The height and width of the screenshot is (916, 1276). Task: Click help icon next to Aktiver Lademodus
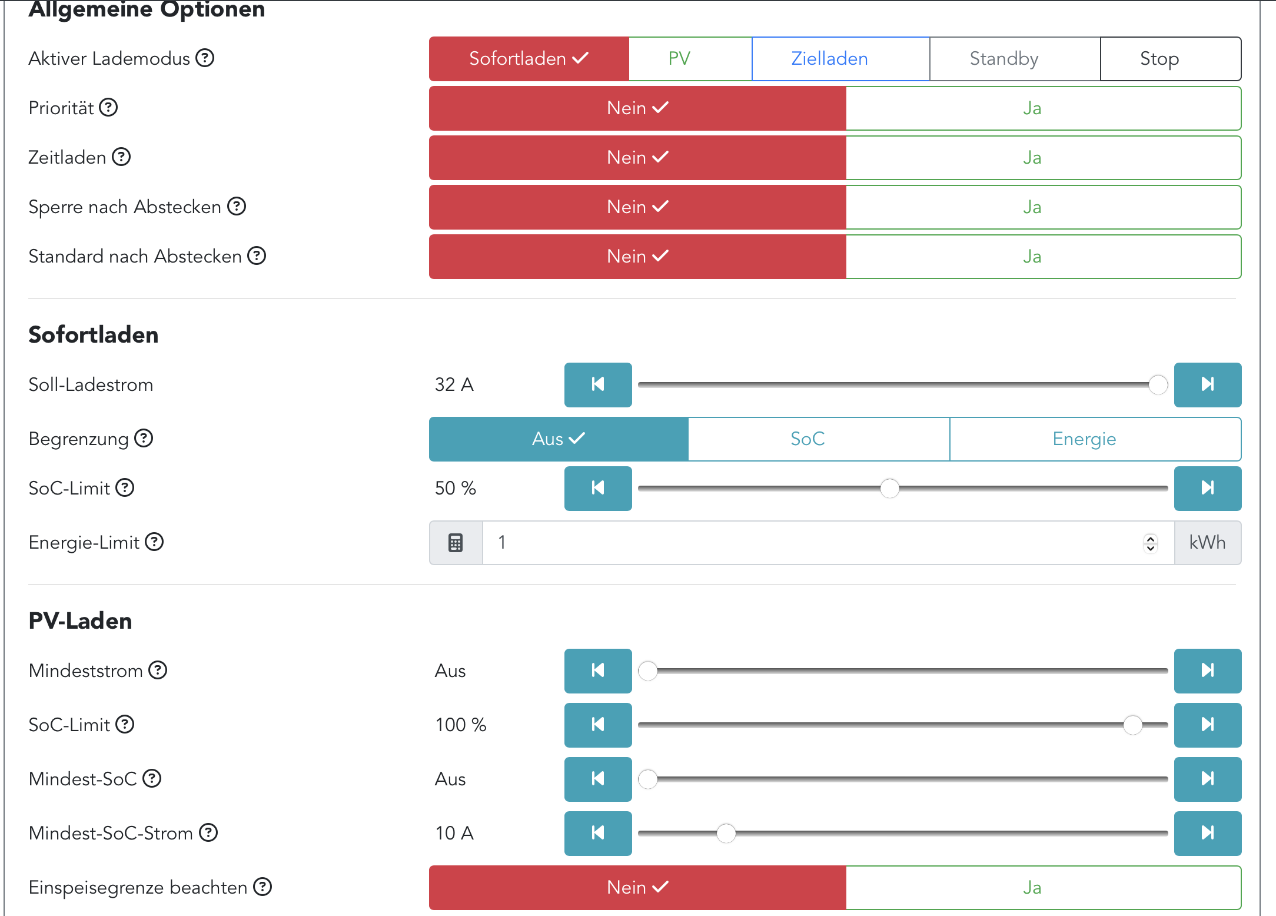tap(205, 58)
